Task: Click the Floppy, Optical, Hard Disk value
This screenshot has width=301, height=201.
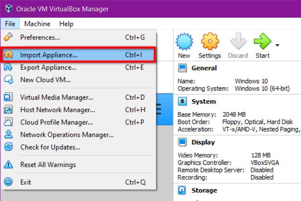Action: coord(258,122)
